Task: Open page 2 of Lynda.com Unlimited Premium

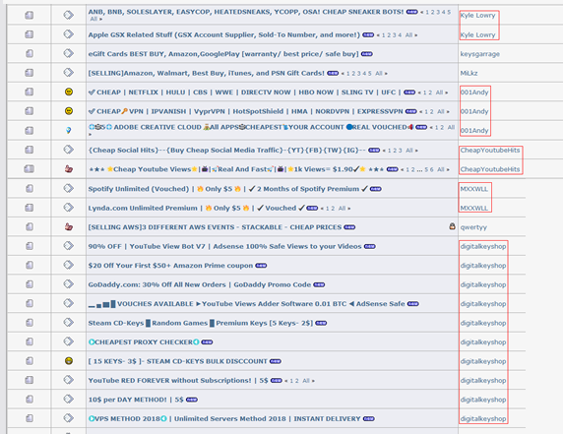Action: click(333, 209)
